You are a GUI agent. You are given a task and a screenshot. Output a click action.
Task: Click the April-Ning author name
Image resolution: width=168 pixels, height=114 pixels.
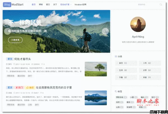pos(138,37)
